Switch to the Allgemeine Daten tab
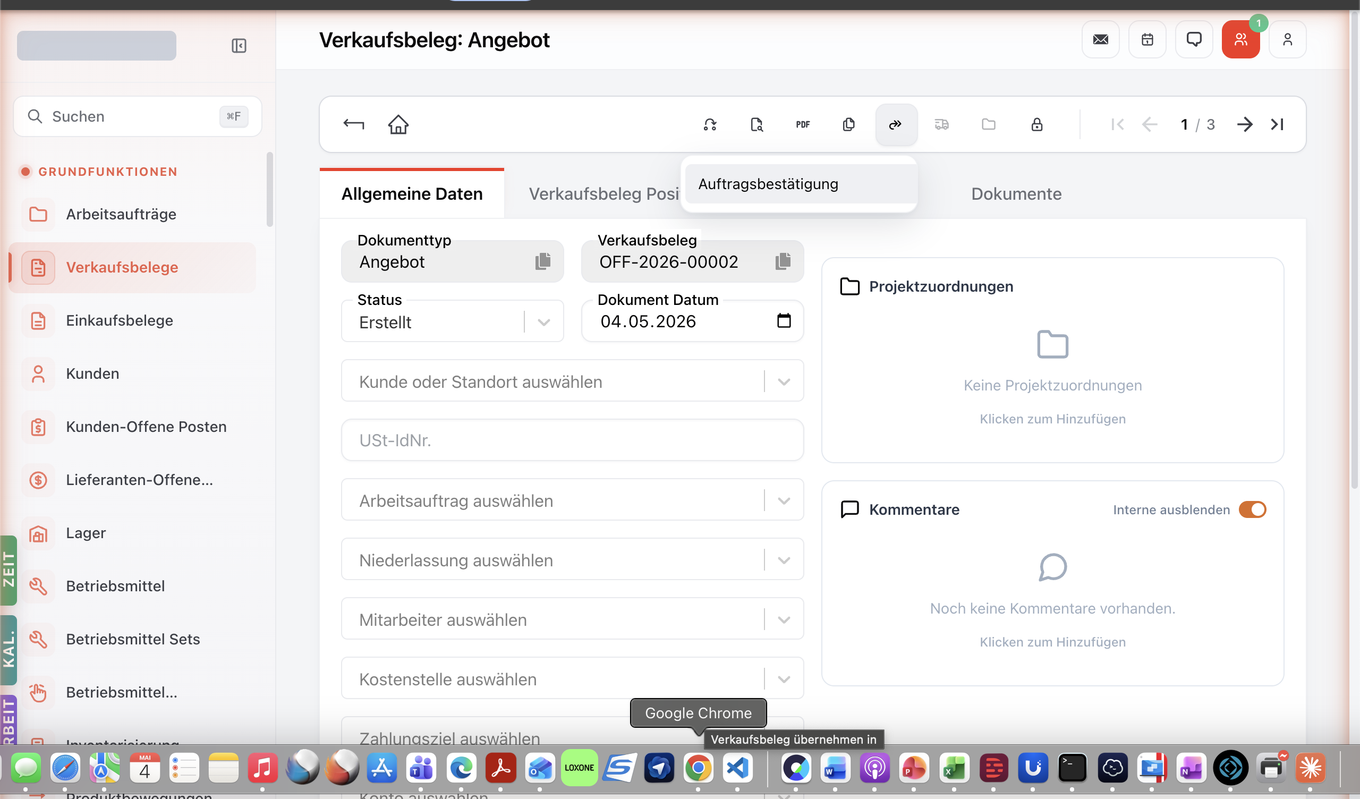The width and height of the screenshot is (1360, 799). (412, 194)
